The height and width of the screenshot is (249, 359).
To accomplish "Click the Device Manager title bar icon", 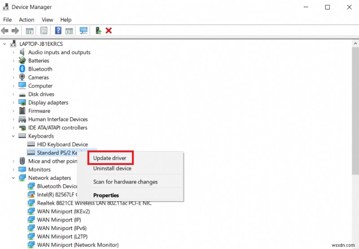I will coord(6,7).
